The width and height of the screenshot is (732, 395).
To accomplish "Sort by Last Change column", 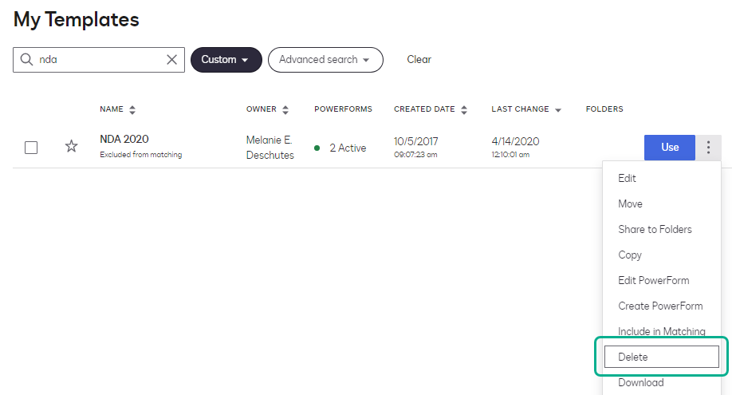I will point(526,109).
